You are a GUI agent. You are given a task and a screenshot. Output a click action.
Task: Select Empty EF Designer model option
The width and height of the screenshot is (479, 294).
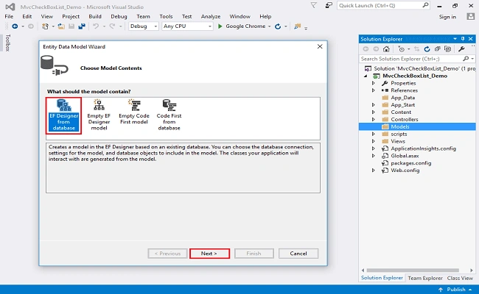pyautogui.click(x=99, y=115)
